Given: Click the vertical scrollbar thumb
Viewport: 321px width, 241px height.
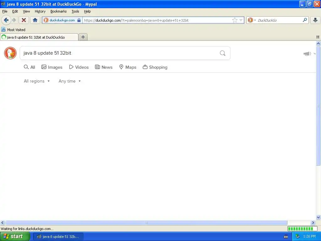Looking at the screenshot, I should pyautogui.click(x=318, y=106).
